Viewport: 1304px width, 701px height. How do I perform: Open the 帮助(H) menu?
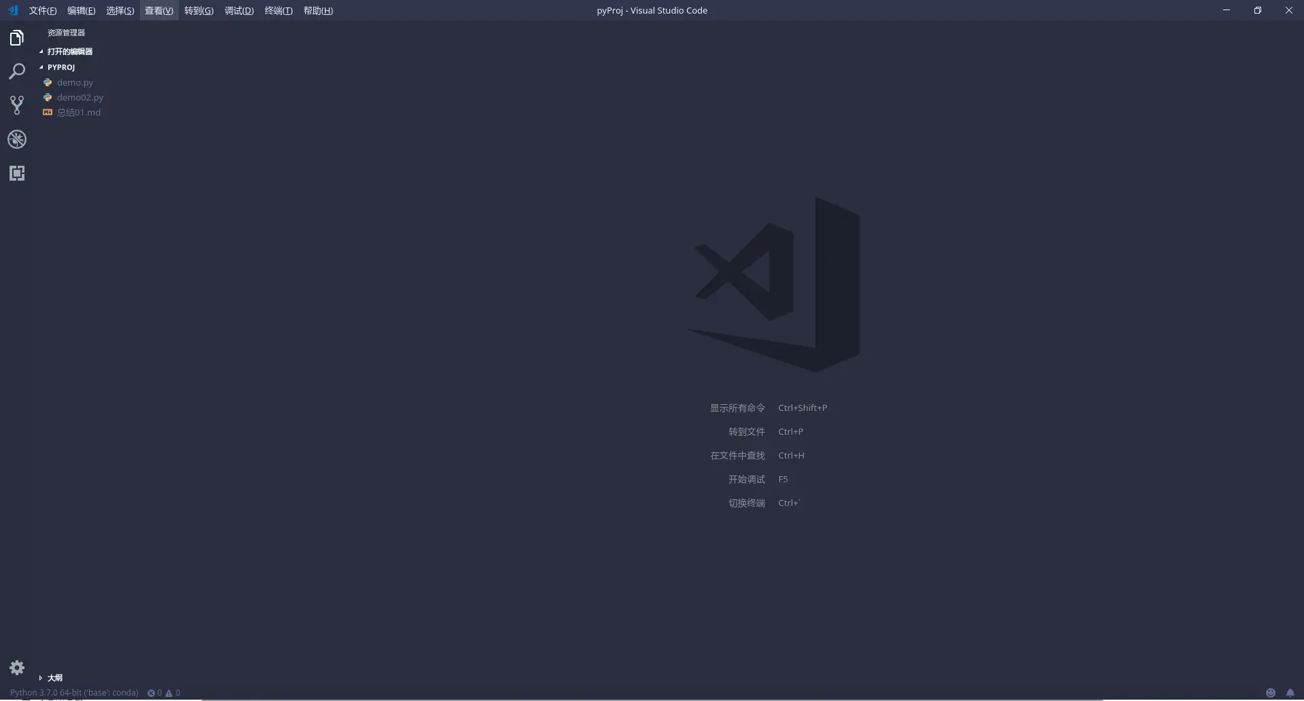click(318, 11)
